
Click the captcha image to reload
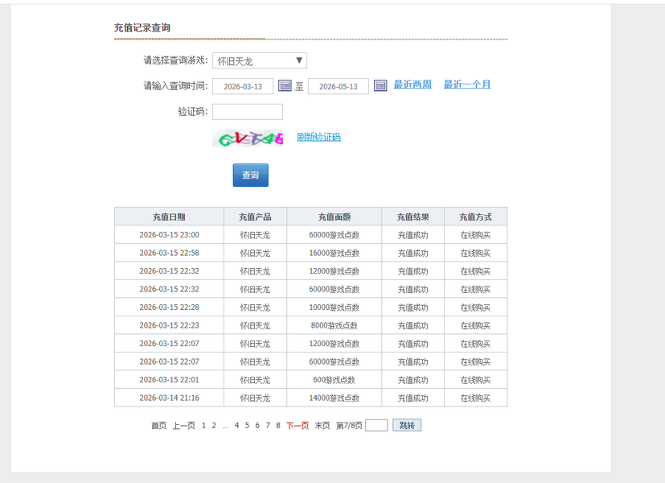(248, 138)
